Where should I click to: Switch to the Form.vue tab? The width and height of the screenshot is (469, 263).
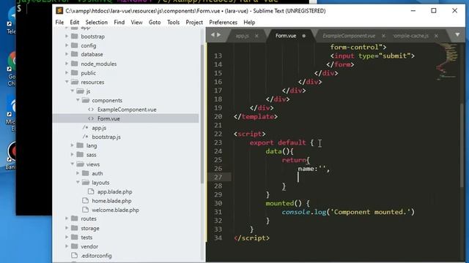click(x=286, y=36)
